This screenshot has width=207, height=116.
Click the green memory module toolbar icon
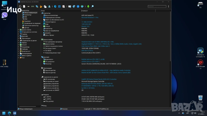coord(33,6)
